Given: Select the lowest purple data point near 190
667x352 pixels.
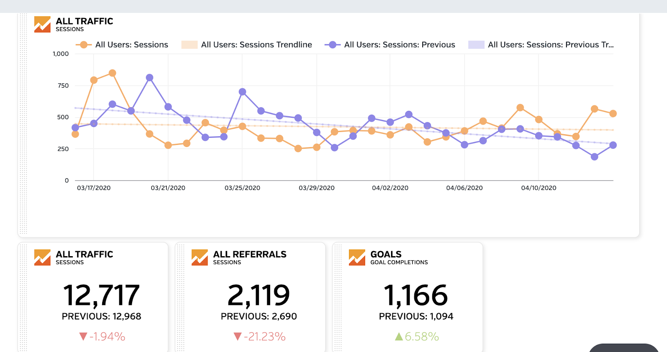Looking at the screenshot, I should pos(594,157).
